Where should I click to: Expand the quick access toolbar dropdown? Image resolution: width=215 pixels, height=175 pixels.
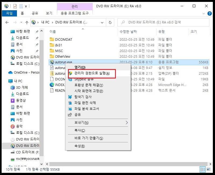click(26, 6)
